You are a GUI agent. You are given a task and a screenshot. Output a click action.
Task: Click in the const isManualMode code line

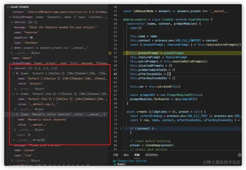[176, 11]
